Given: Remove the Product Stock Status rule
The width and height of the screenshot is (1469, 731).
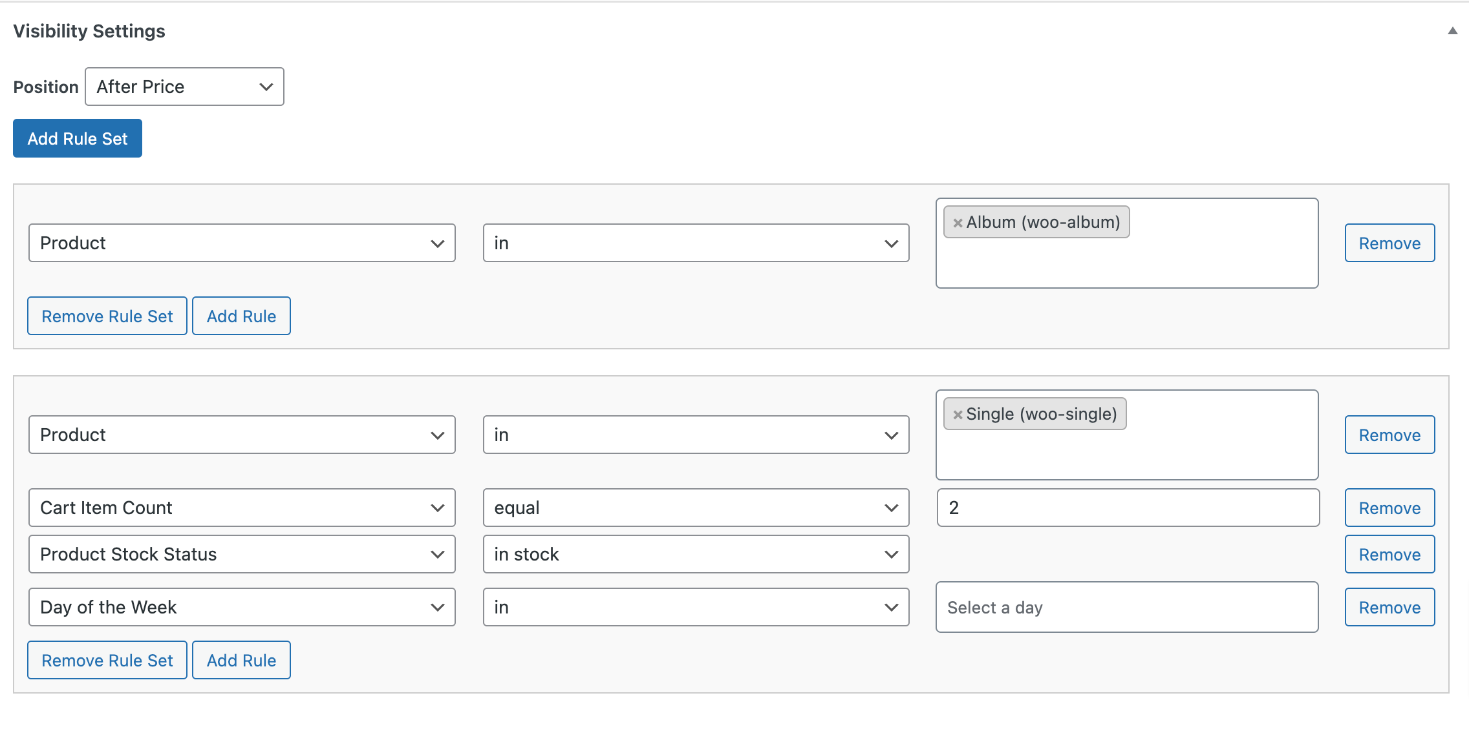Looking at the screenshot, I should click(1389, 554).
